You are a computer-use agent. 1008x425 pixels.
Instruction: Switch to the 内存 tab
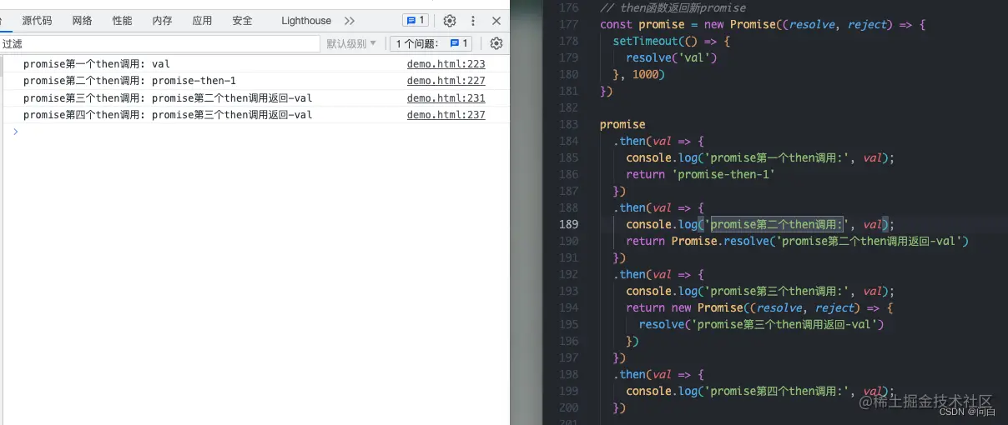(x=163, y=21)
